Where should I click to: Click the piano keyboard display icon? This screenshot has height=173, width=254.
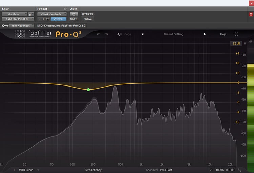coord(2,164)
